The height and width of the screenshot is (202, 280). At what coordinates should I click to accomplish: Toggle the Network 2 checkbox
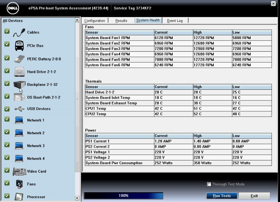pyautogui.click(x=7, y=132)
